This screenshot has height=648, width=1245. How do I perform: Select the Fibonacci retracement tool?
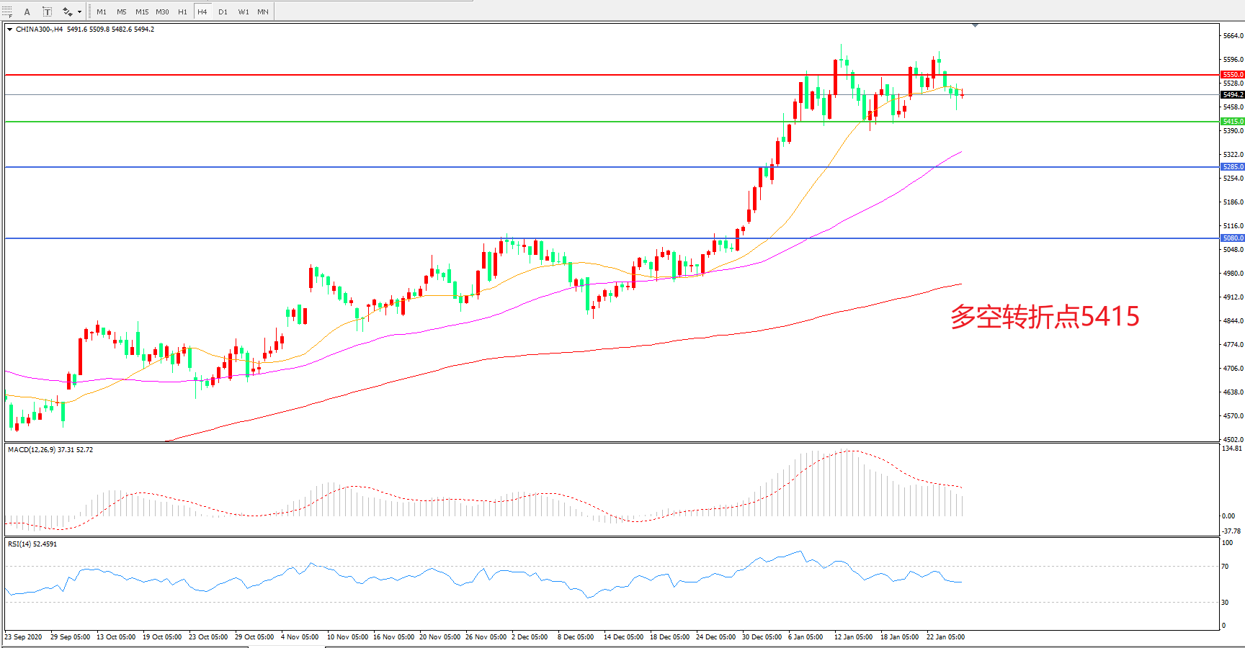click(x=7, y=12)
